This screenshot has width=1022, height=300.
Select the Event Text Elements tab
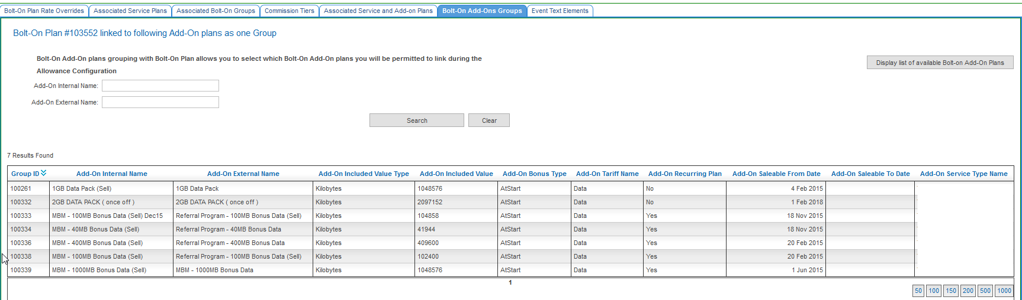[560, 11]
